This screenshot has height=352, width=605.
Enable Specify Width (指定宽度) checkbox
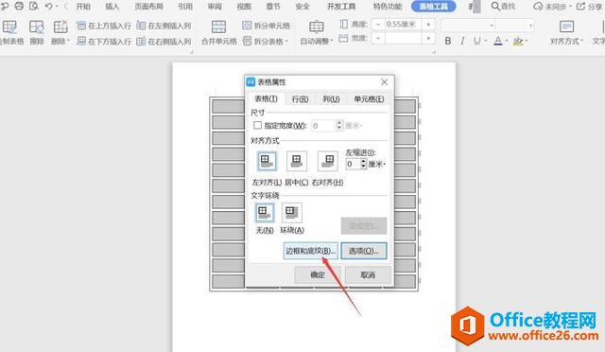coord(257,126)
